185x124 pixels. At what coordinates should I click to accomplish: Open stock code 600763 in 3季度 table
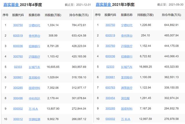coord(110,88)
